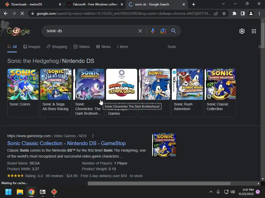Open Chrome three-dot menu
Image resolution: width=265 pixels, height=198 pixels.
[x=259, y=13]
